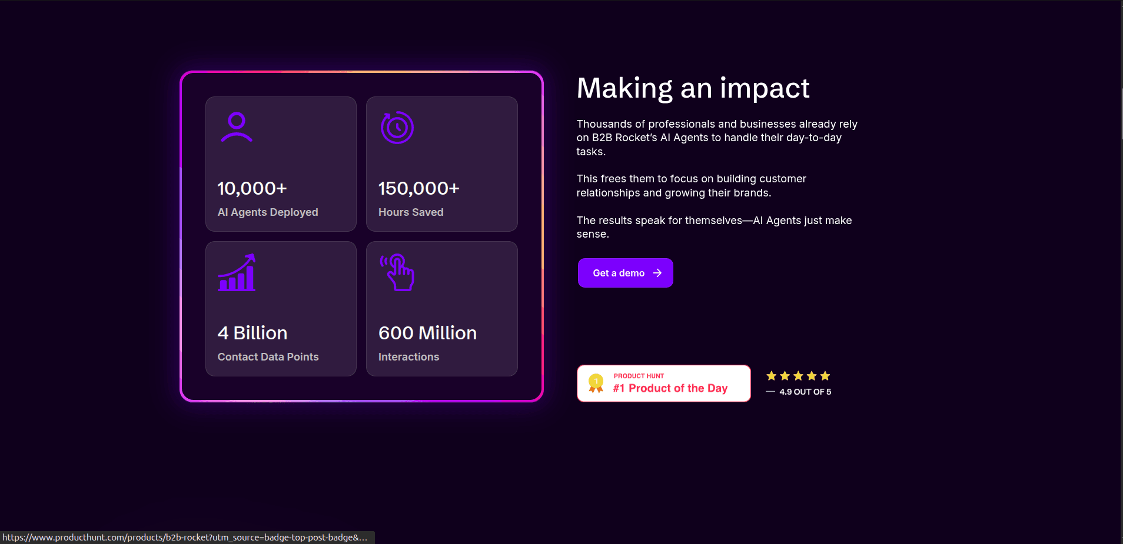Click the growth chart icon above 4 Billion
This screenshot has height=544, width=1123.
coord(237,272)
